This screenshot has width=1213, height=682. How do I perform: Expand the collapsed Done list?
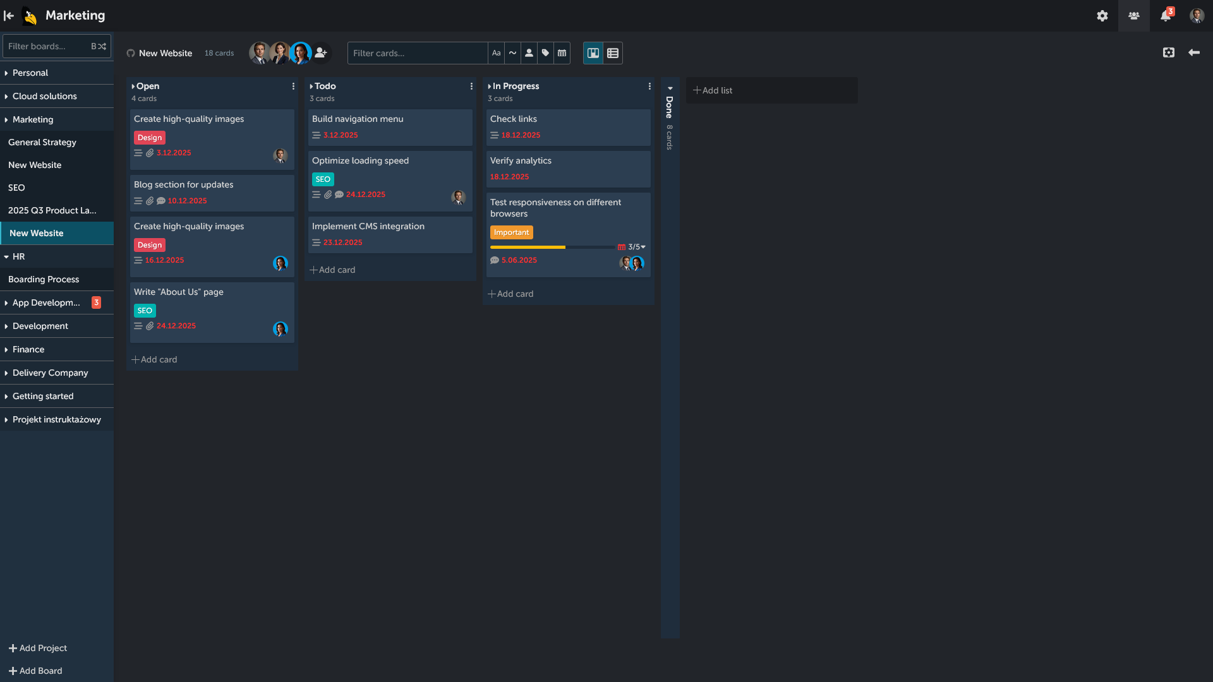pyautogui.click(x=670, y=88)
